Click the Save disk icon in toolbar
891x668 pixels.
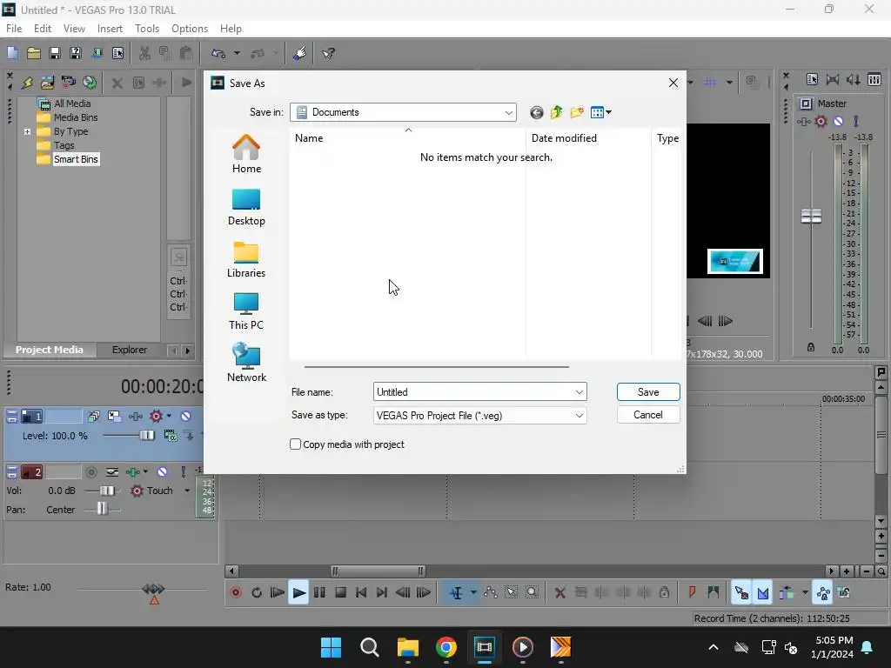coord(55,53)
